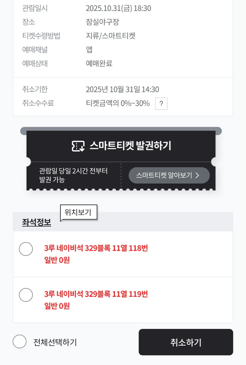Click the 329블록 11열 119번 seat text
Viewport: 246px width, 365px height.
(x=96, y=294)
